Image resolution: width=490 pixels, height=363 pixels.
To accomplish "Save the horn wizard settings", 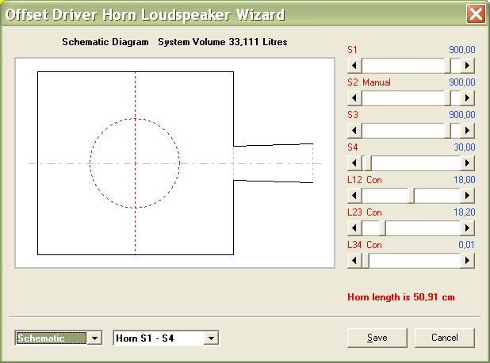I will coord(377,338).
